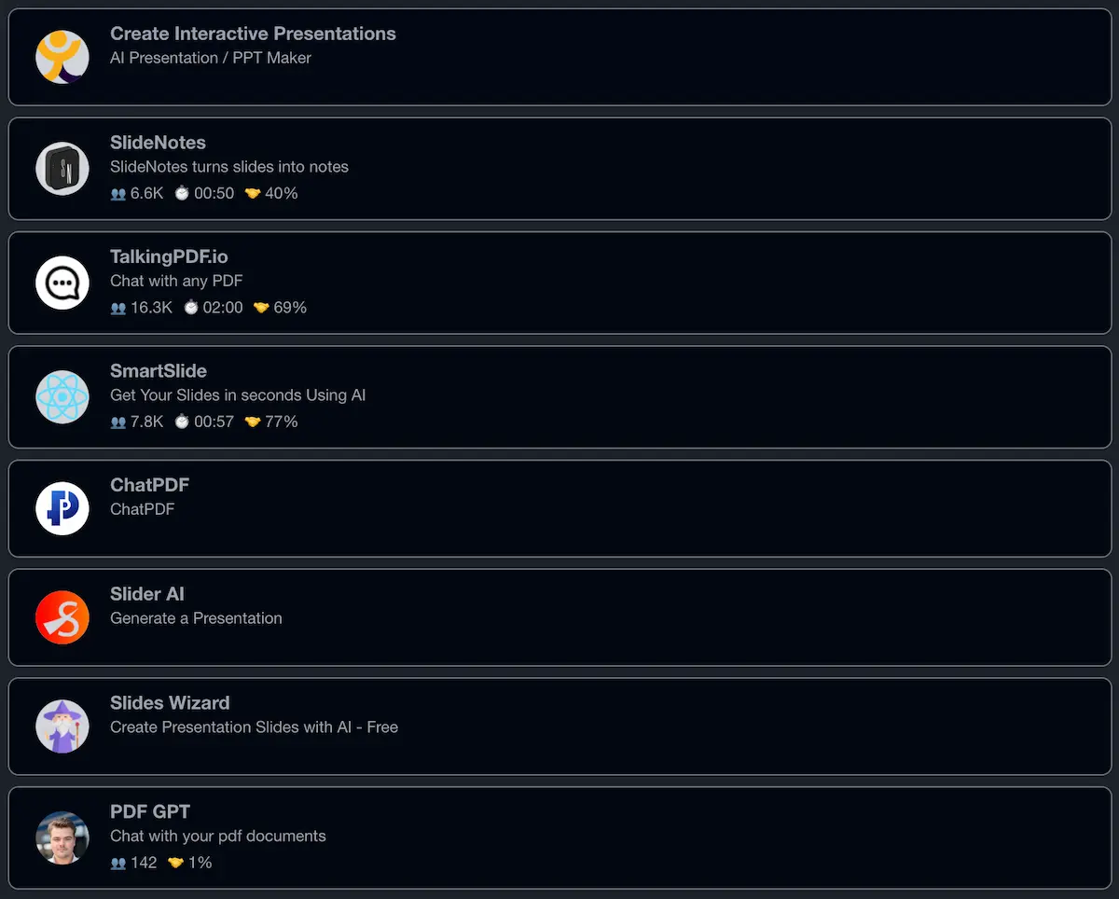Click the Slider AI red logo icon
Viewport: 1119px width, 899px height.
tap(62, 617)
